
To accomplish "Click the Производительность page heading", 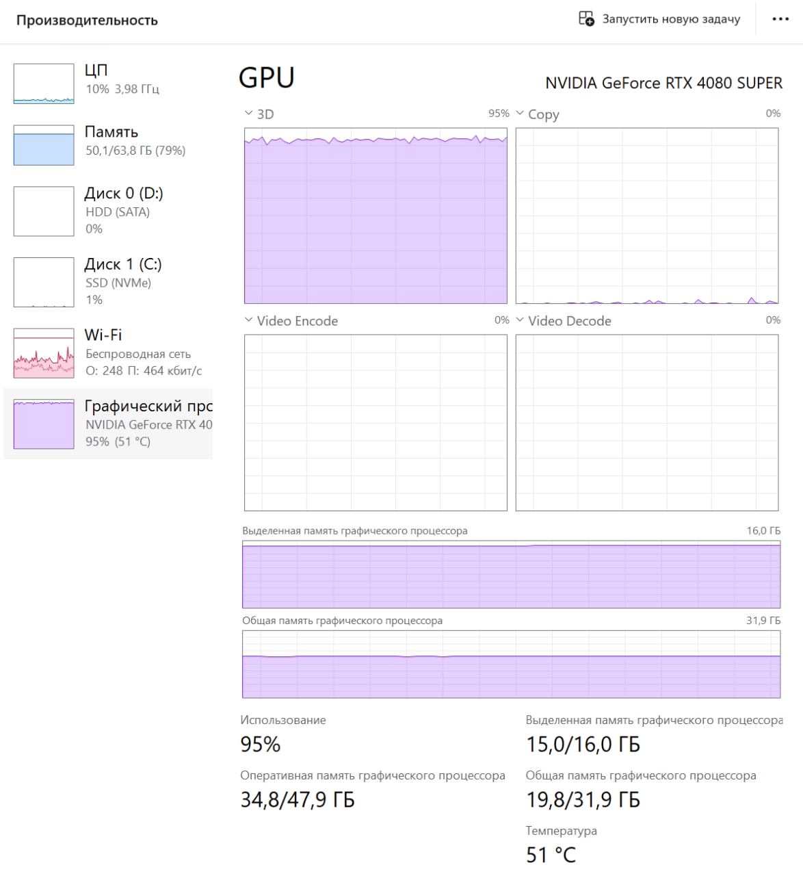I will [x=87, y=21].
